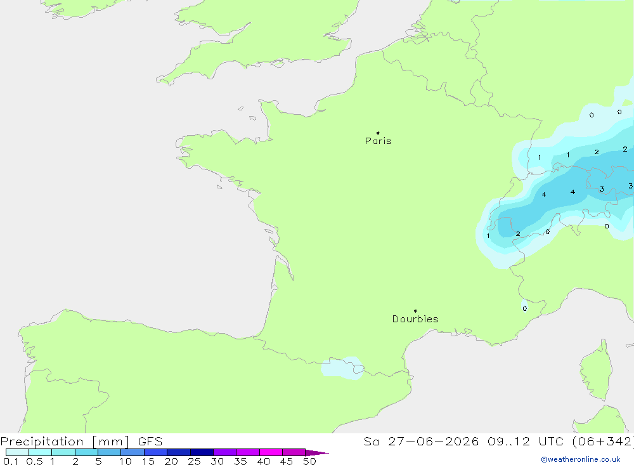Click the Paris city label
634x465 pixels.
[x=378, y=141]
